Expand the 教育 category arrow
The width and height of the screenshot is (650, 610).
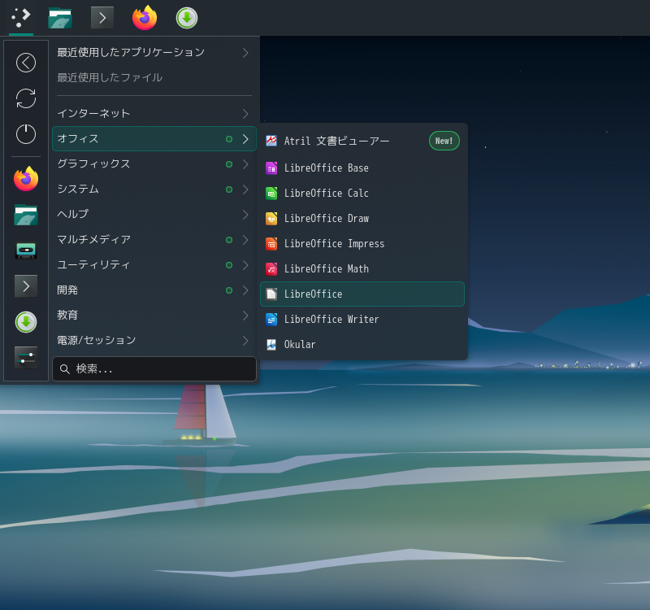[245, 316]
